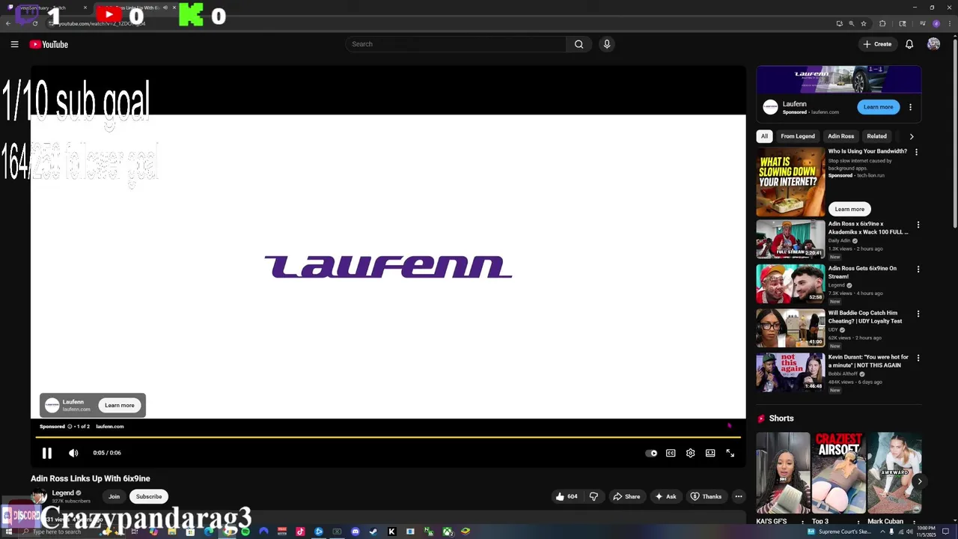Go to YouTube home via logo
This screenshot has width=958, height=539.
pos(49,44)
